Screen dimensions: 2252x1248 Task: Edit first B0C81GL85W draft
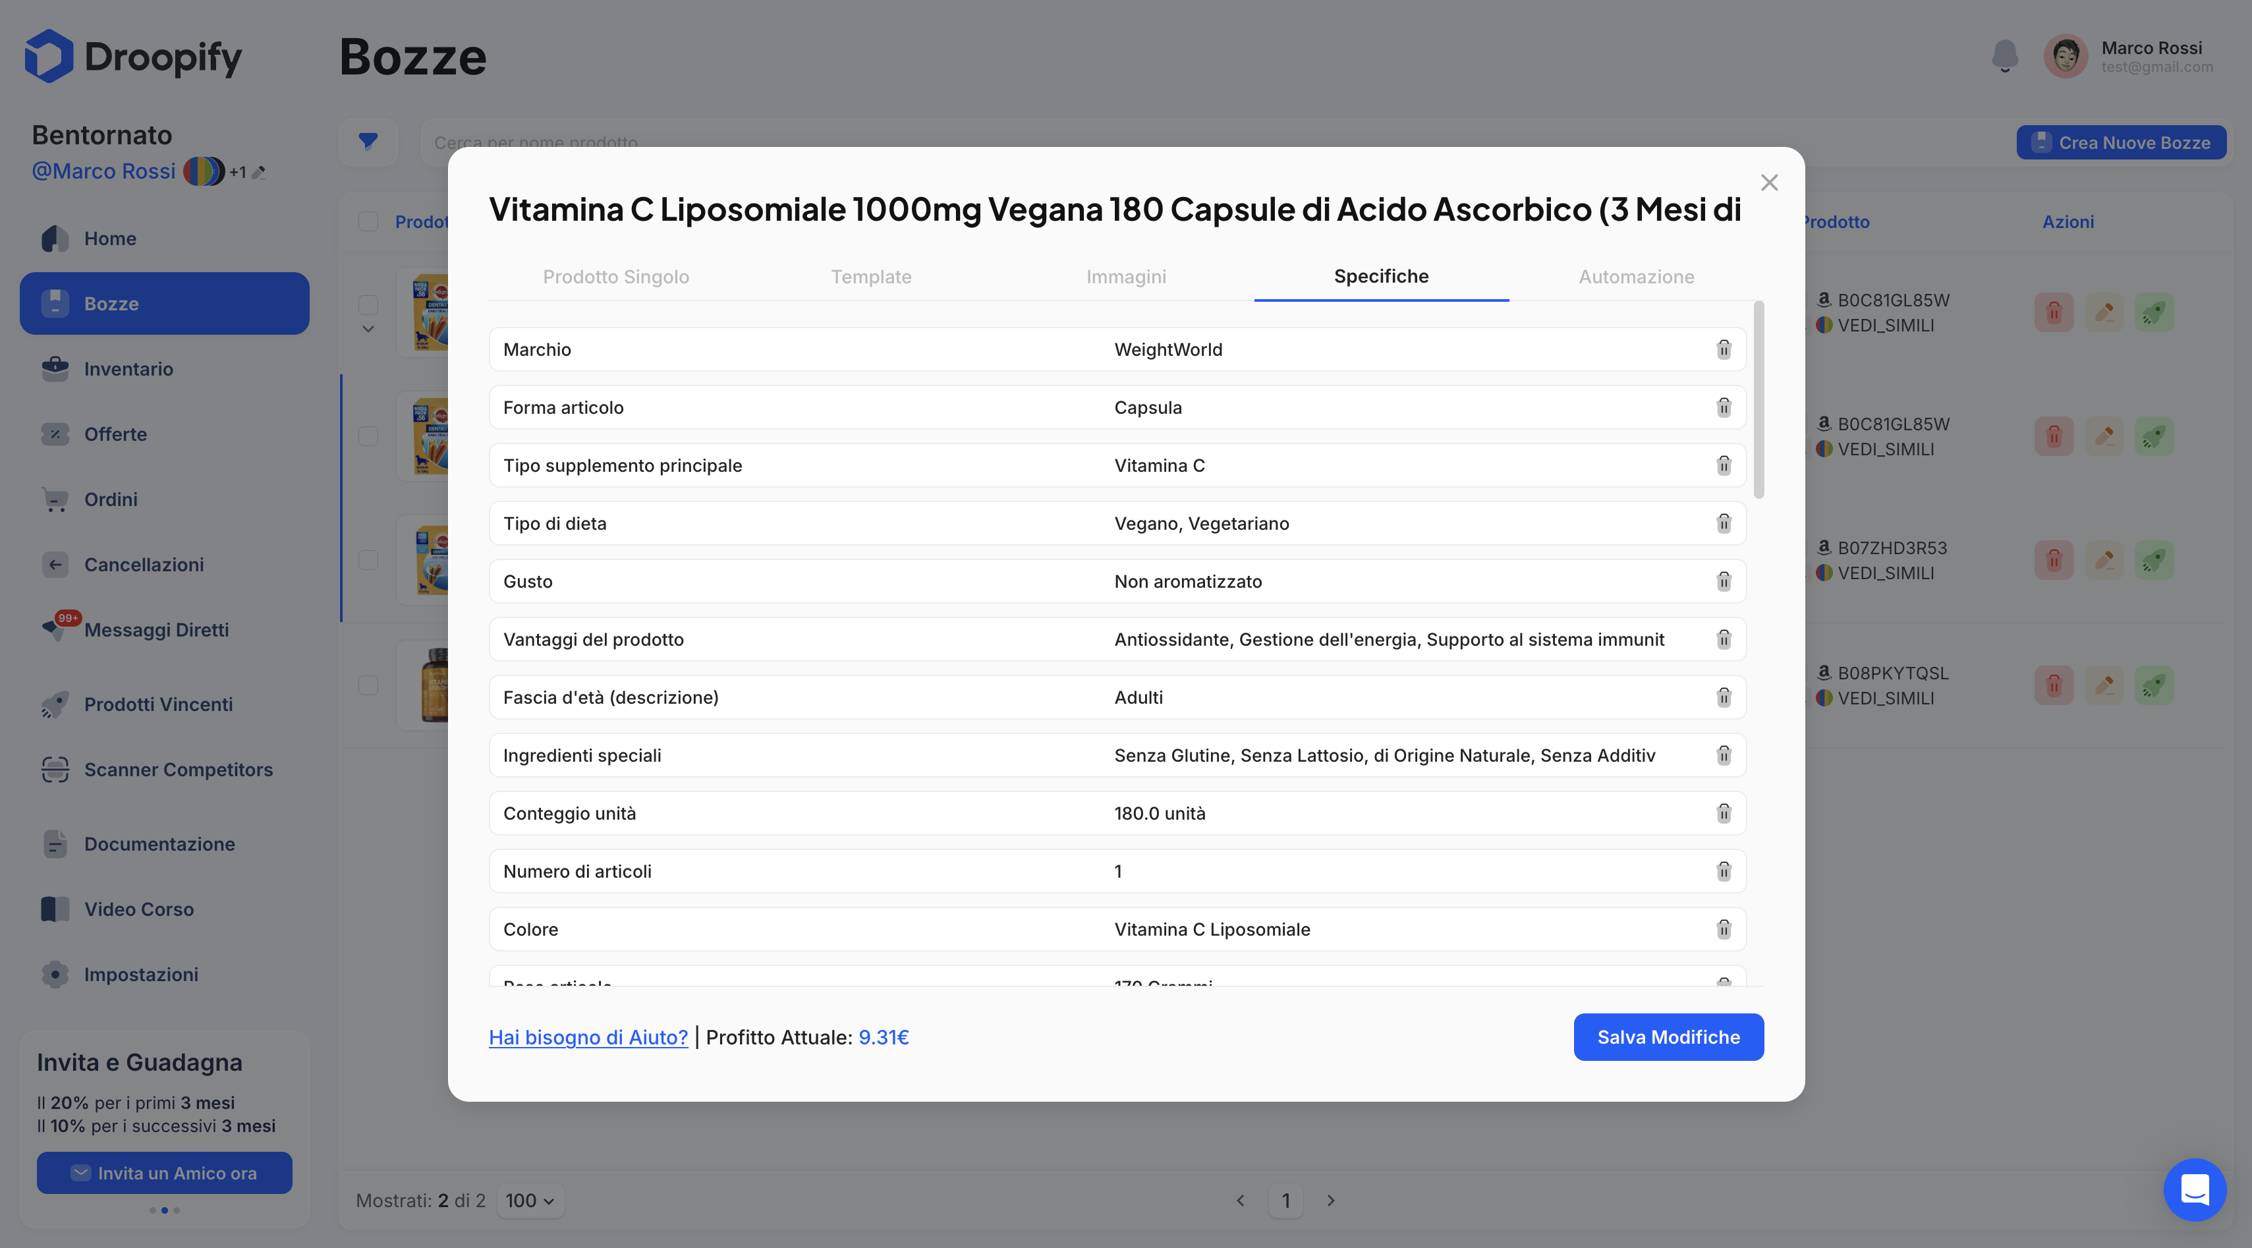pos(2103,312)
